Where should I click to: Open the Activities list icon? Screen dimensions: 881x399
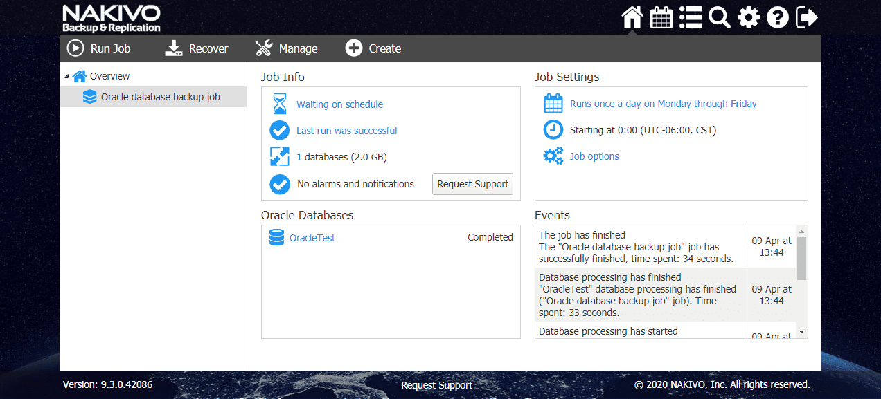pos(690,18)
